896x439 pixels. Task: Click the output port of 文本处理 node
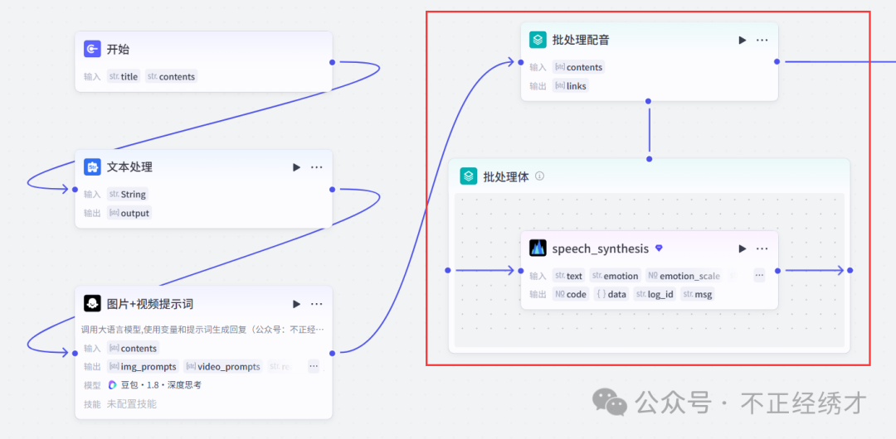tap(332, 190)
